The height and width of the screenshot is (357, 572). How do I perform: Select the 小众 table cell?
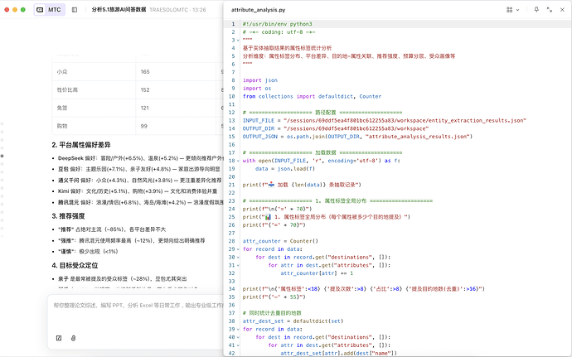tap(63, 72)
